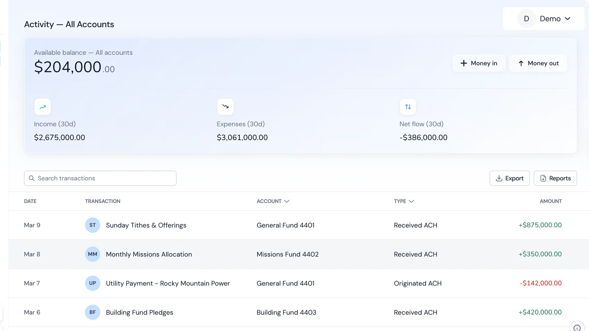Click the Money in button

(x=479, y=63)
